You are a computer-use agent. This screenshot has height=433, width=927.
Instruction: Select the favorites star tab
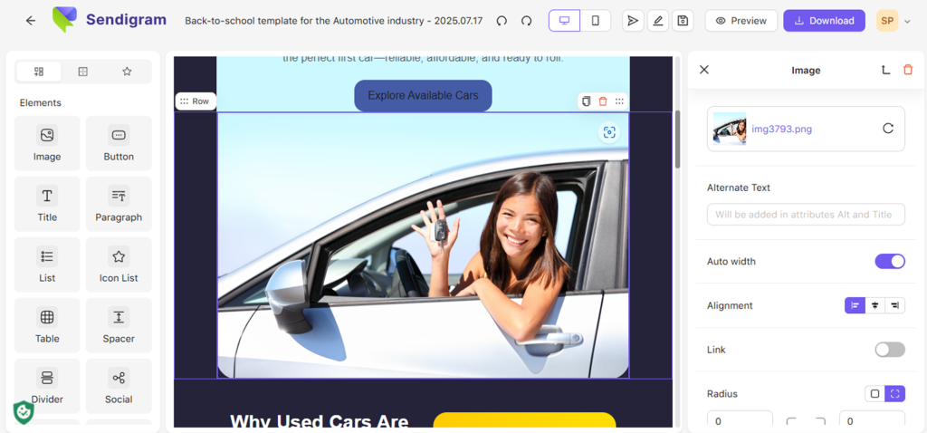coord(127,72)
